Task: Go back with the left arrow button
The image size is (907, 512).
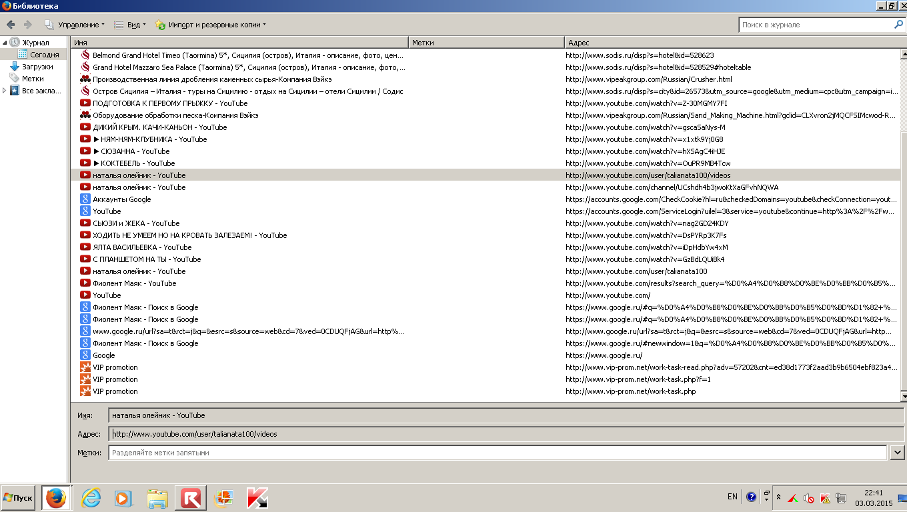Action: 11,25
